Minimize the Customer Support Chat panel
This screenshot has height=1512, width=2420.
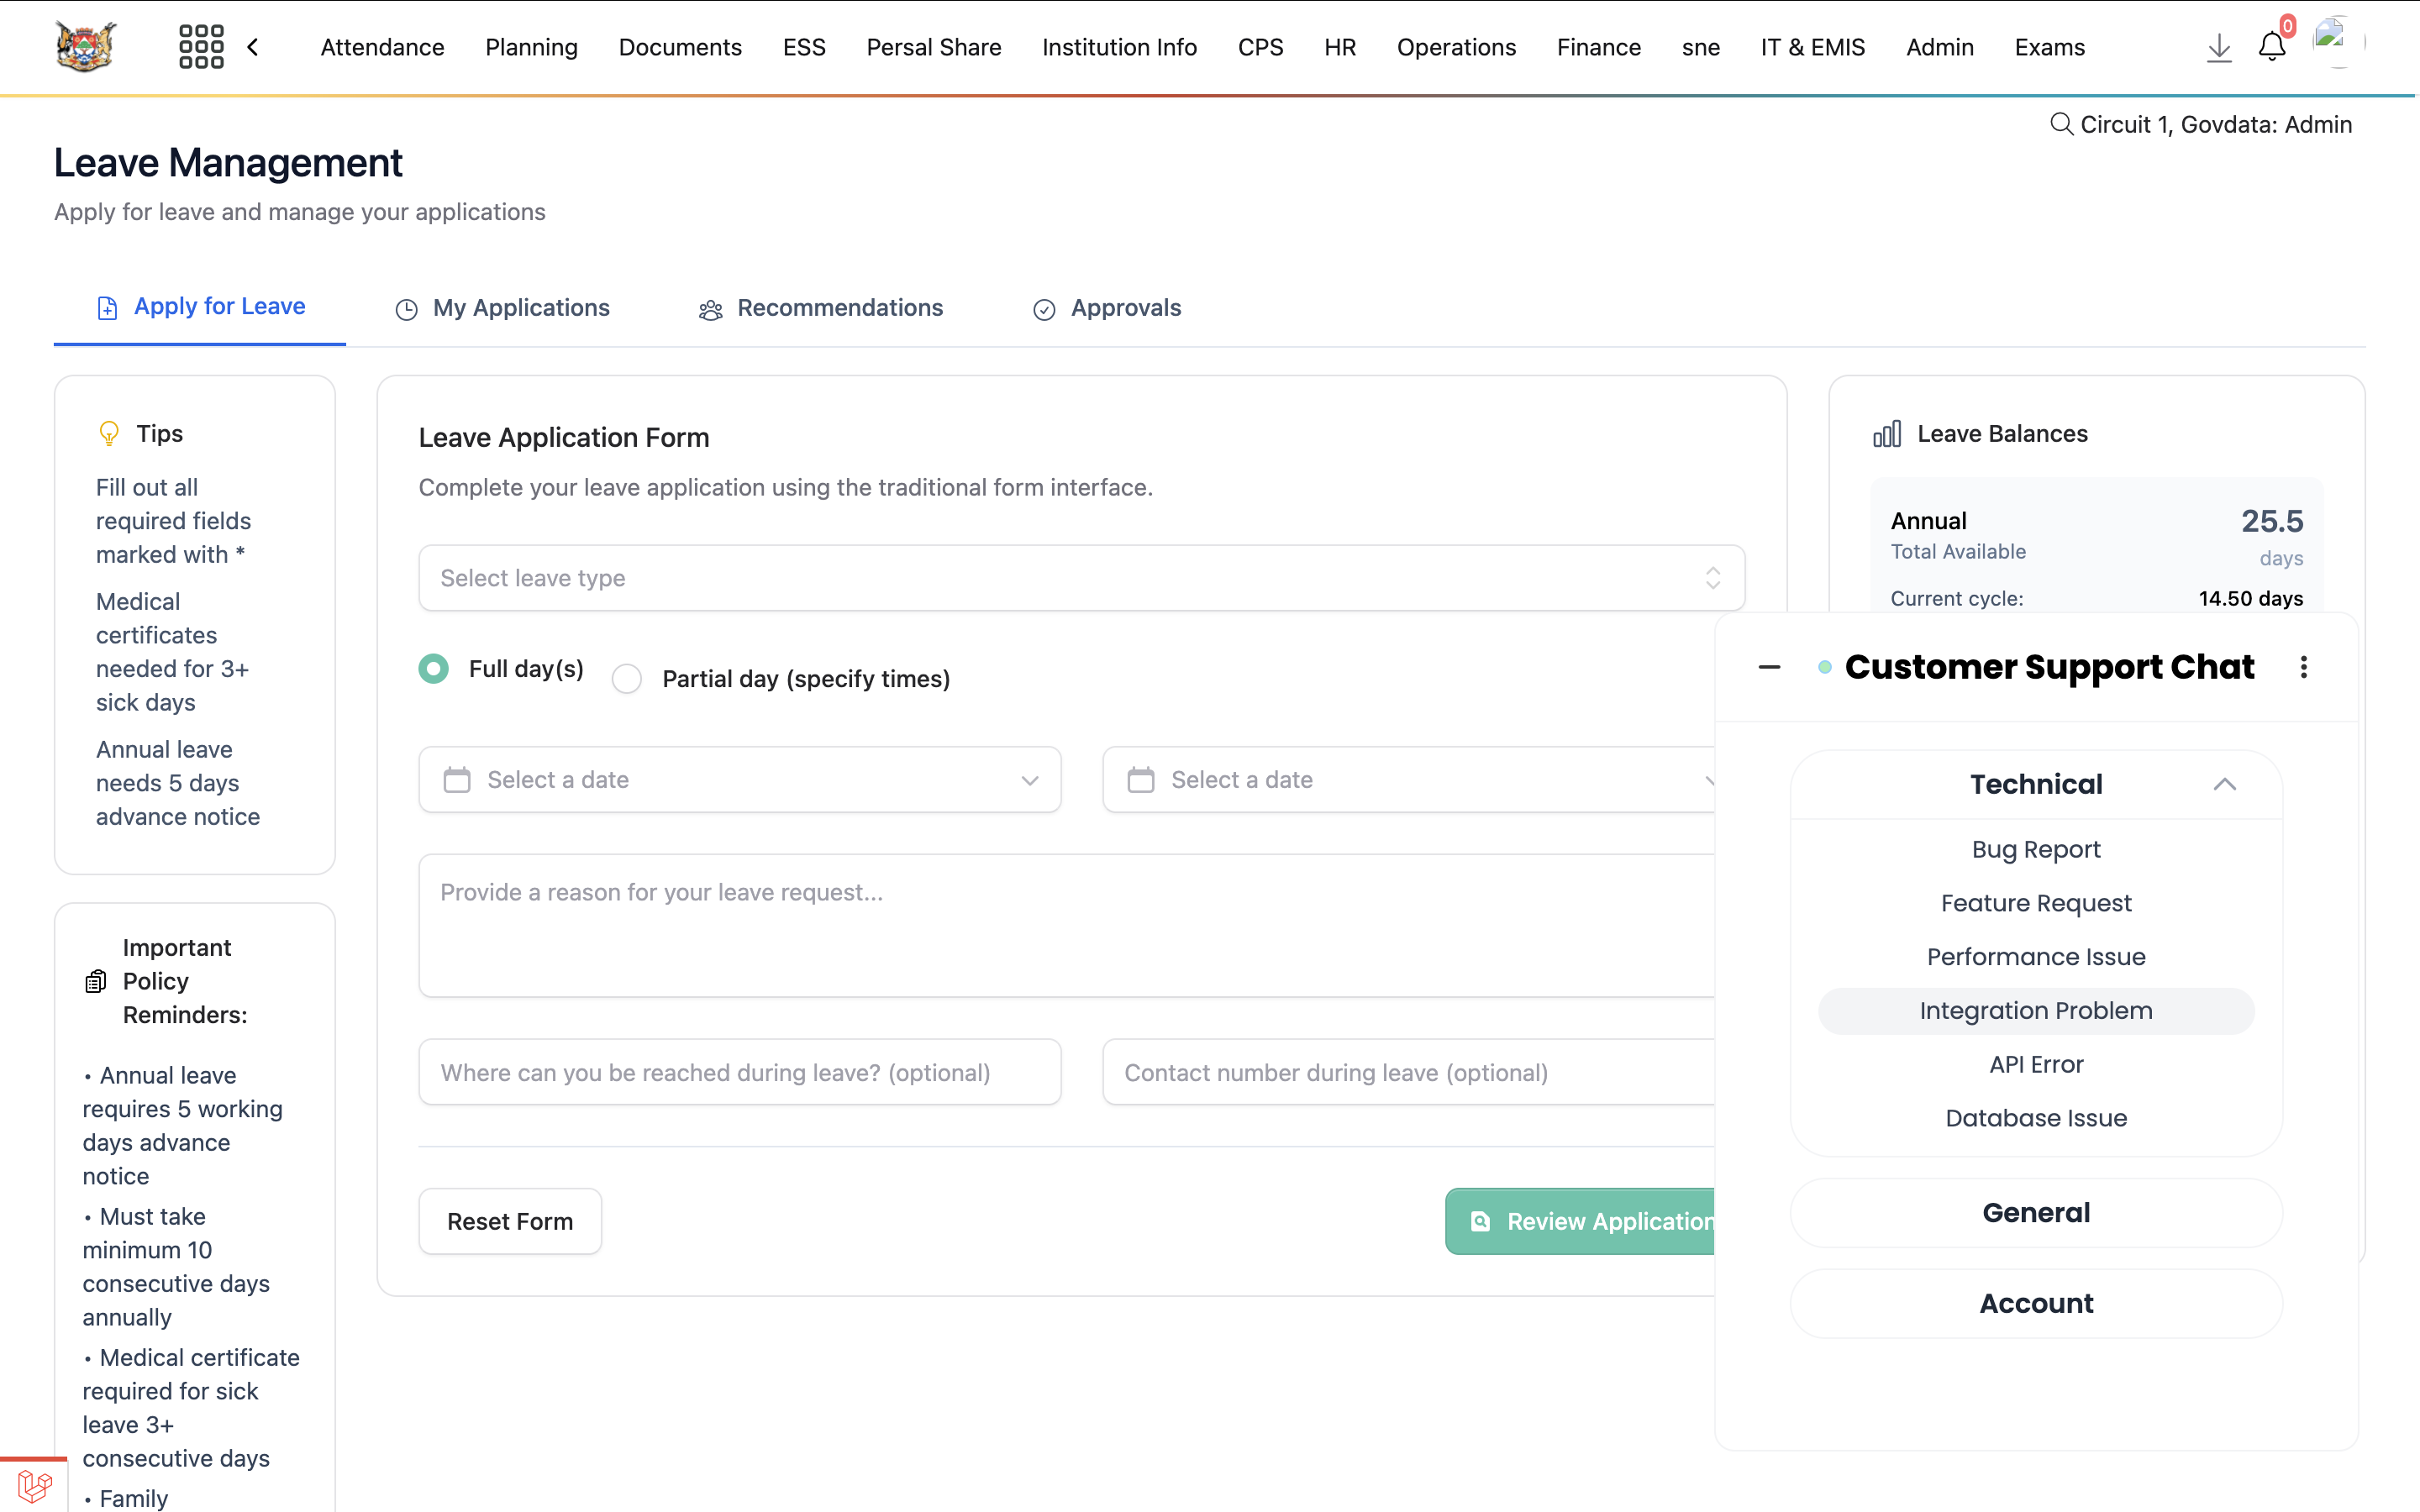click(x=1769, y=667)
